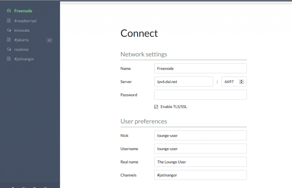Focus the Username input field

[200, 149]
